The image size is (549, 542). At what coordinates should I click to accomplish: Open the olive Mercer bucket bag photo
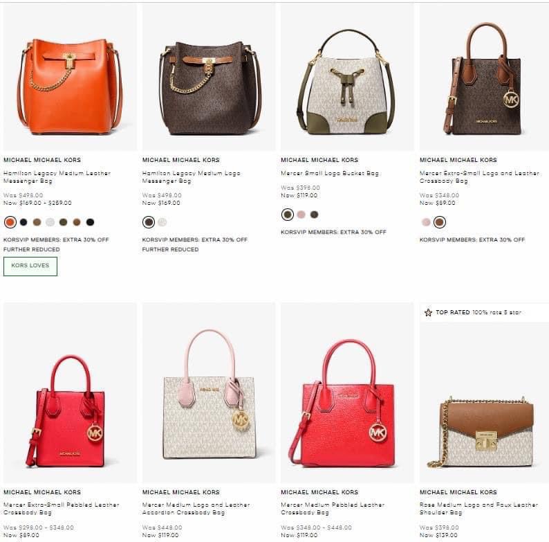pyautogui.click(x=347, y=77)
